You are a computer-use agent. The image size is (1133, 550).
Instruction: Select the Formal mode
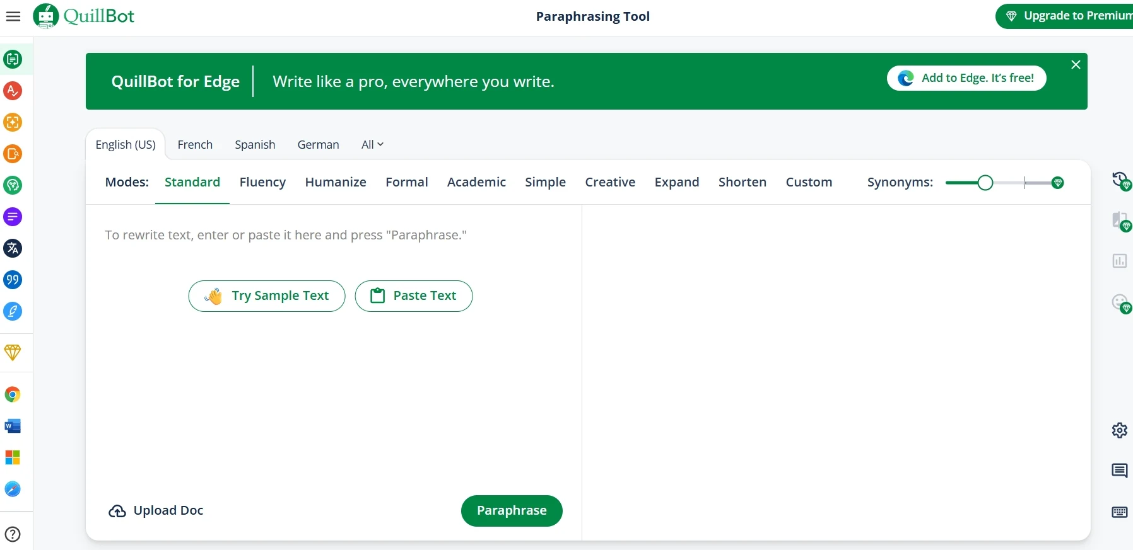[x=407, y=182]
